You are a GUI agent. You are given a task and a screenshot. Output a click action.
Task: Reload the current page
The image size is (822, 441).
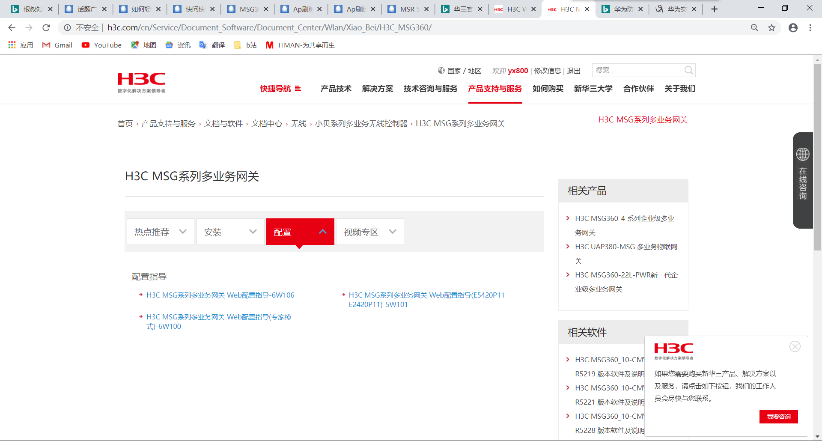46,28
